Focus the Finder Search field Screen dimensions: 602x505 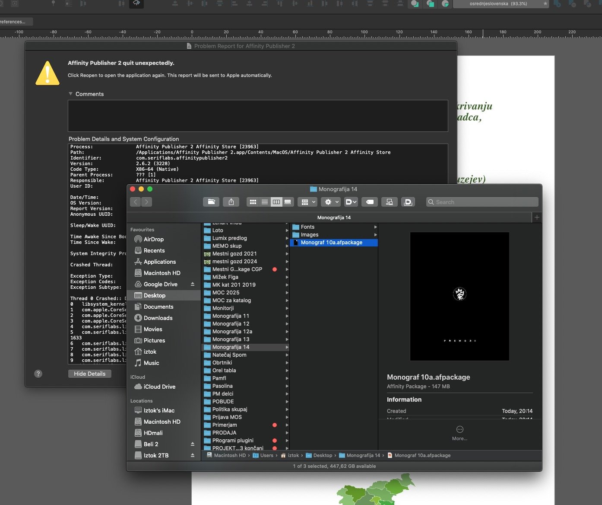pos(482,202)
